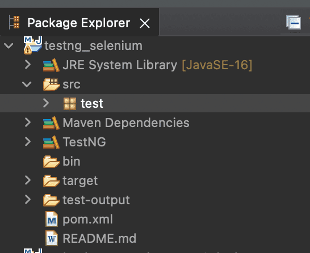310x253 pixels.
Task: Select the pom.xml file name
Action: pos(87,220)
